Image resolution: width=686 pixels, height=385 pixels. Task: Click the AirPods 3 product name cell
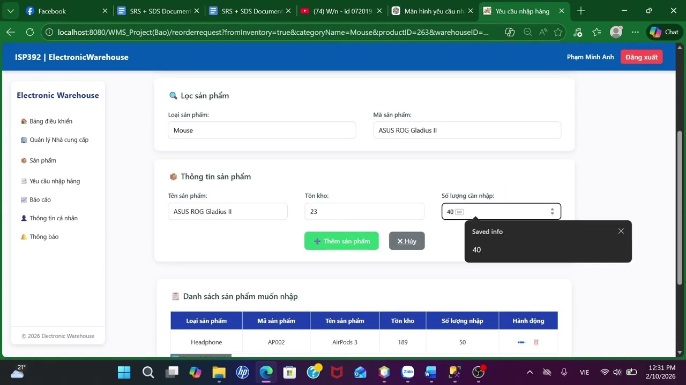[x=345, y=342]
